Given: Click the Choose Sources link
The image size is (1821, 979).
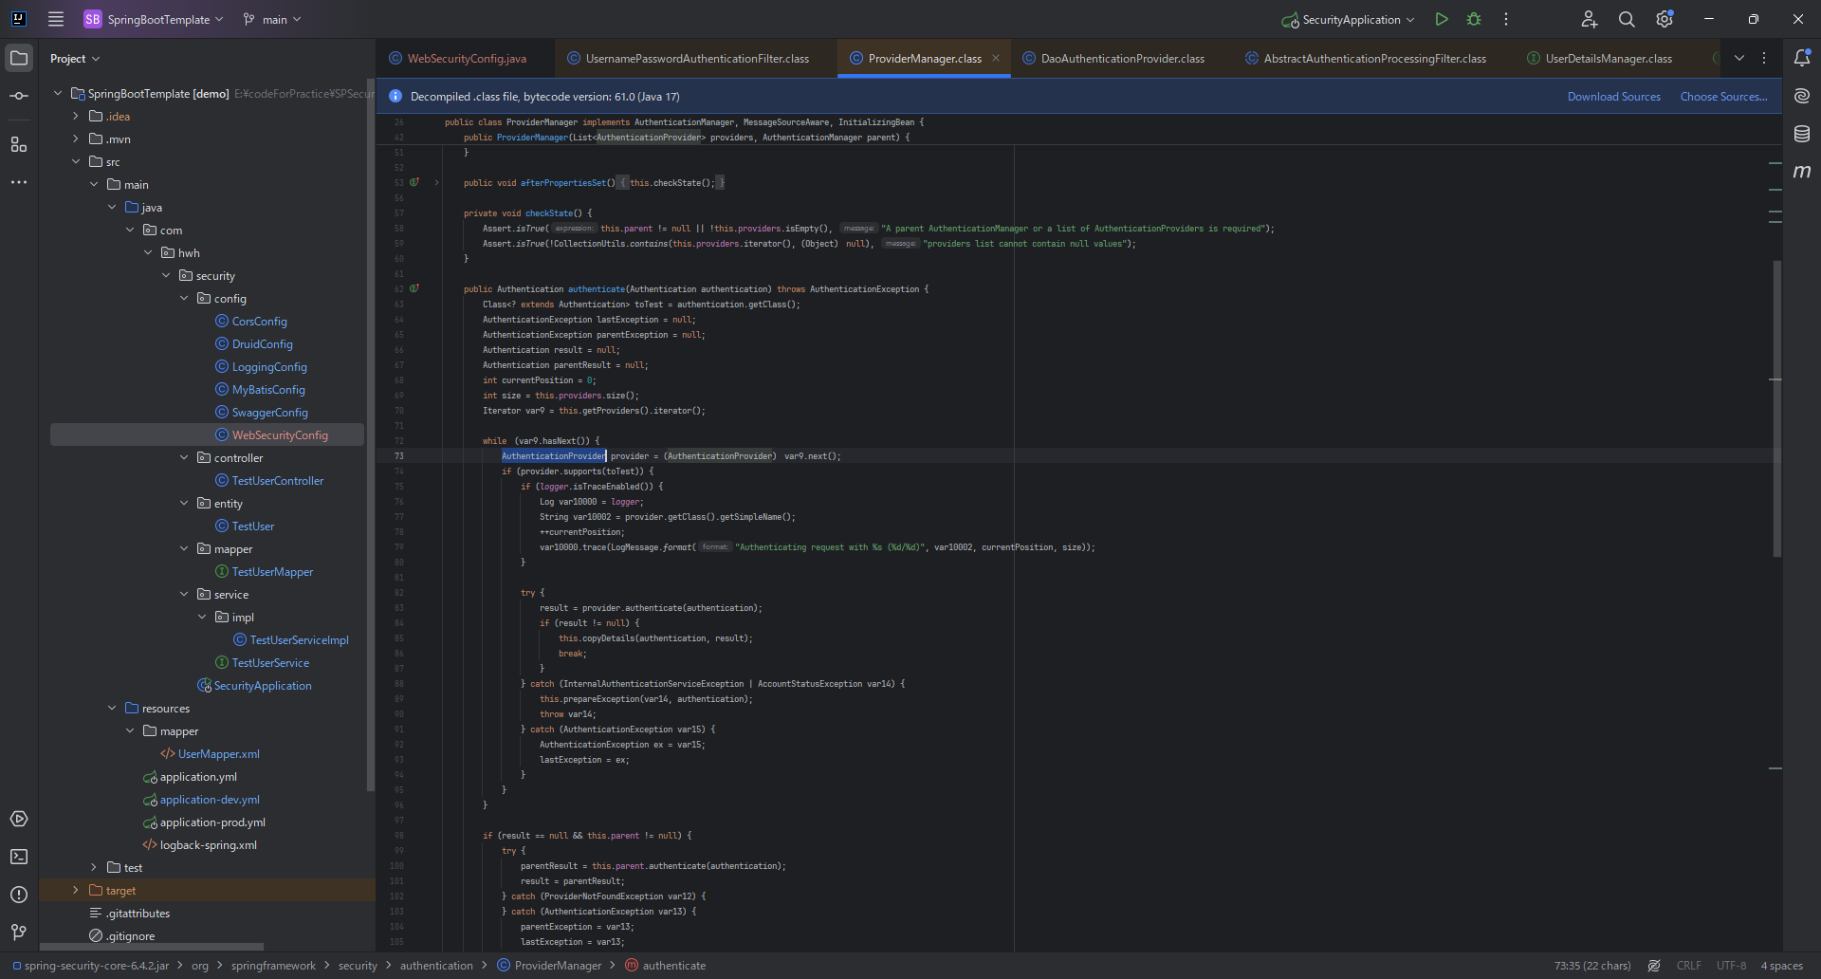Looking at the screenshot, I should (x=1724, y=97).
